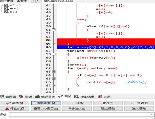Switch to the 项目管理 tab
Viewport: 155px width, 119px height.
(x=7, y=1)
